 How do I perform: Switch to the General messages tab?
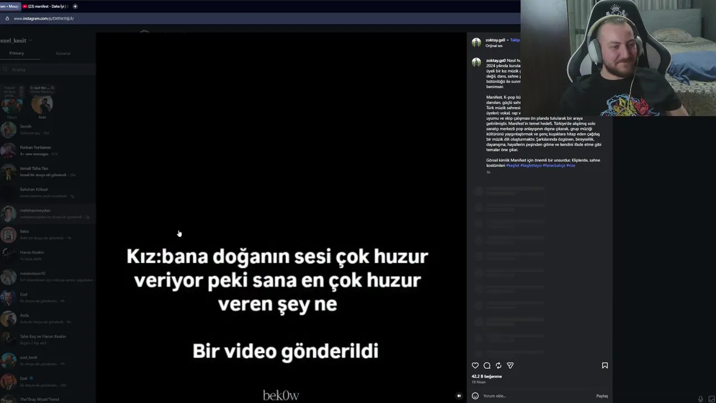[63, 53]
